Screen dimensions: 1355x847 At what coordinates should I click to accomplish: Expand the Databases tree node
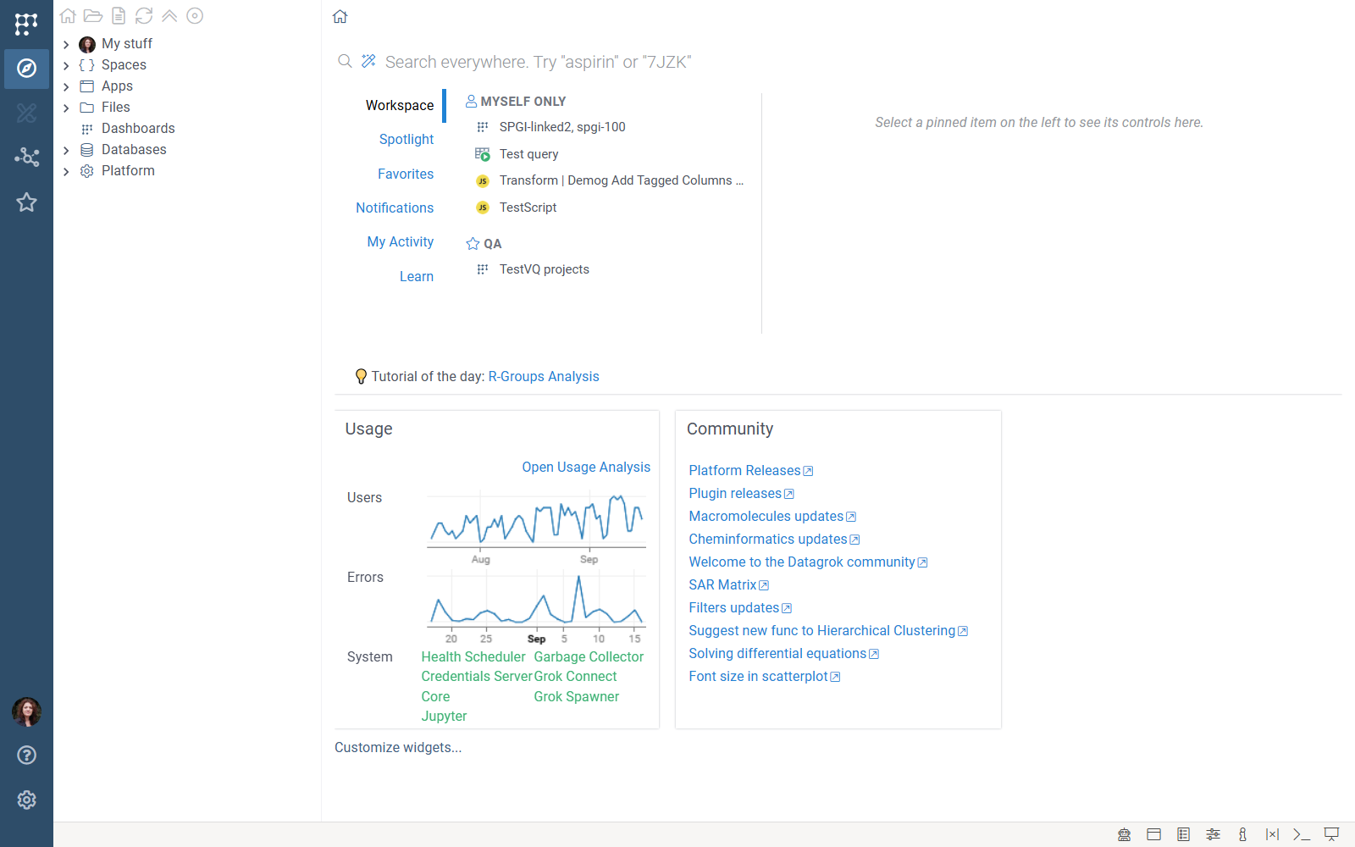pos(66,150)
